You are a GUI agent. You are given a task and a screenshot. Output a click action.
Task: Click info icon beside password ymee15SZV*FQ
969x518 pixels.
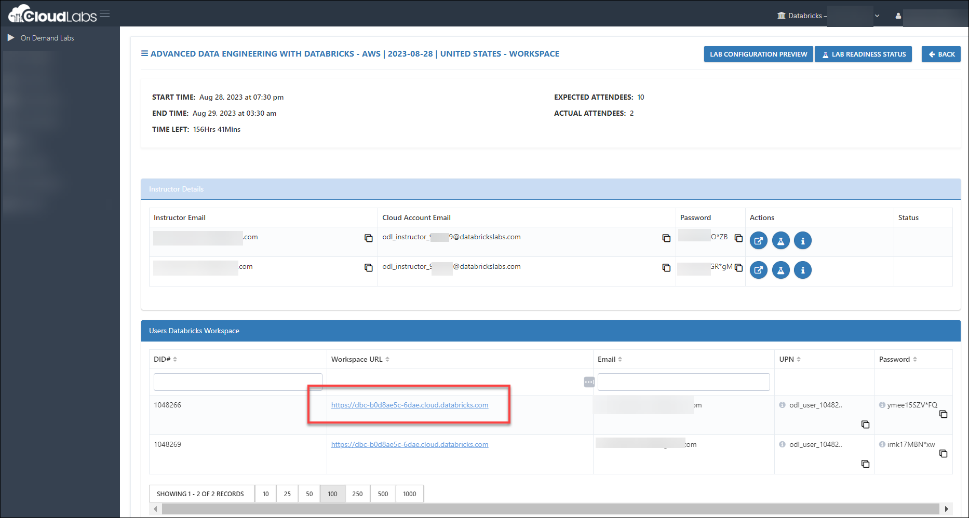pos(882,405)
